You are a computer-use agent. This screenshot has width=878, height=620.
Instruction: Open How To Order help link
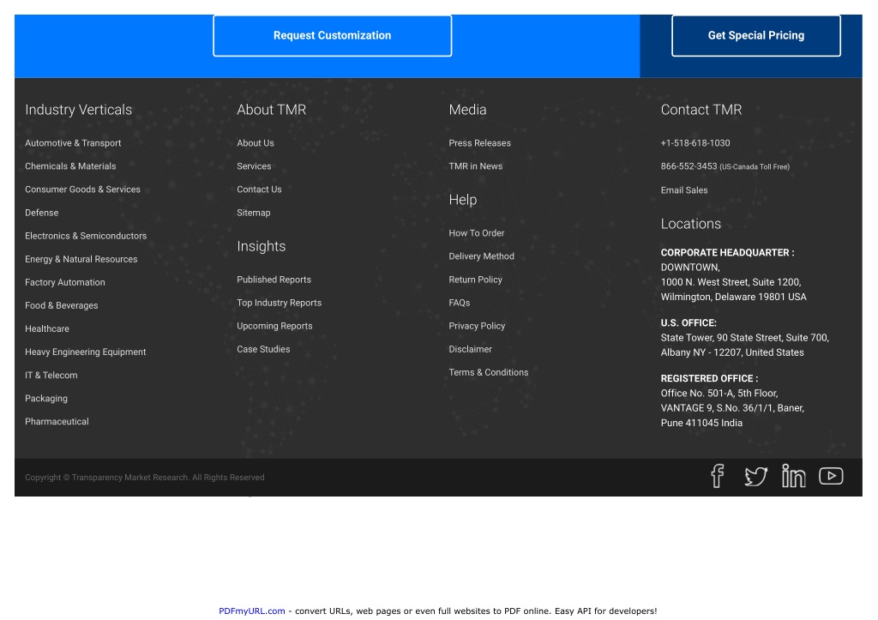[x=476, y=233]
